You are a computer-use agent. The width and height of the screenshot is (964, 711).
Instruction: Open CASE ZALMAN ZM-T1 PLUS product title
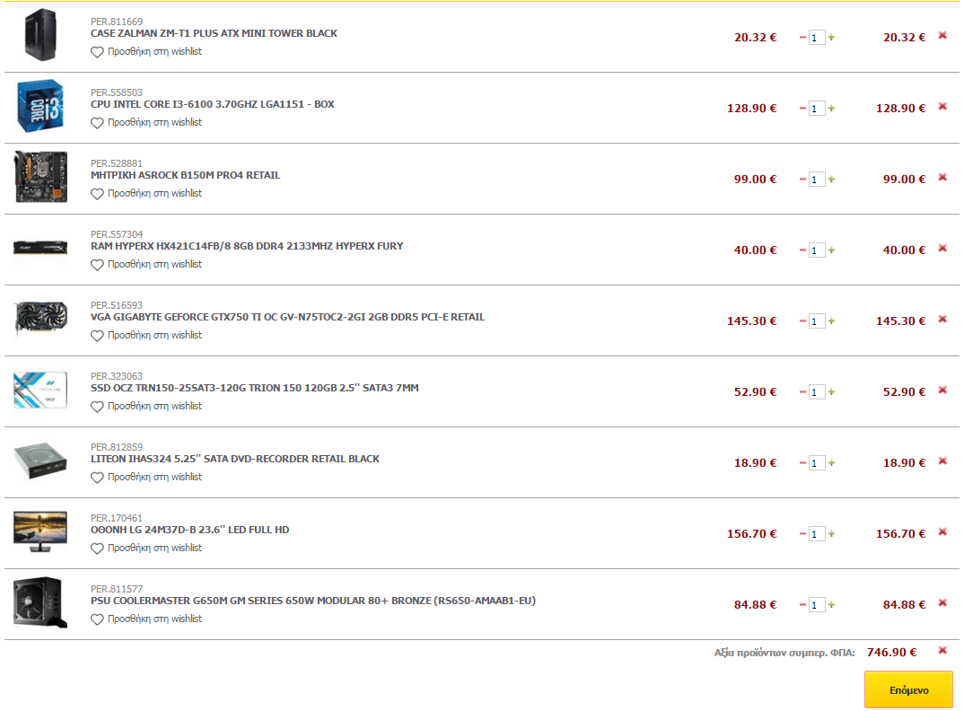coord(214,33)
